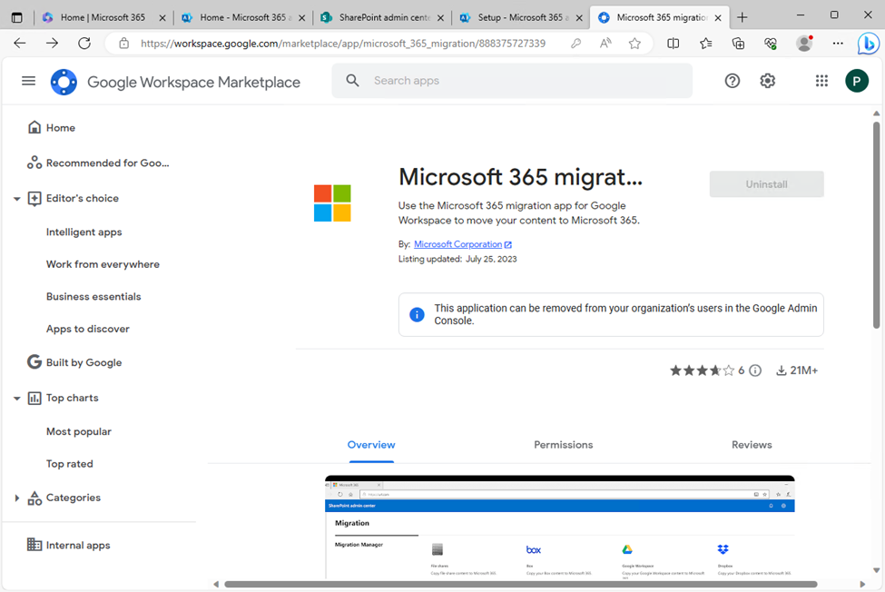
Task: Switch to the Permissions tab
Action: coord(564,445)
